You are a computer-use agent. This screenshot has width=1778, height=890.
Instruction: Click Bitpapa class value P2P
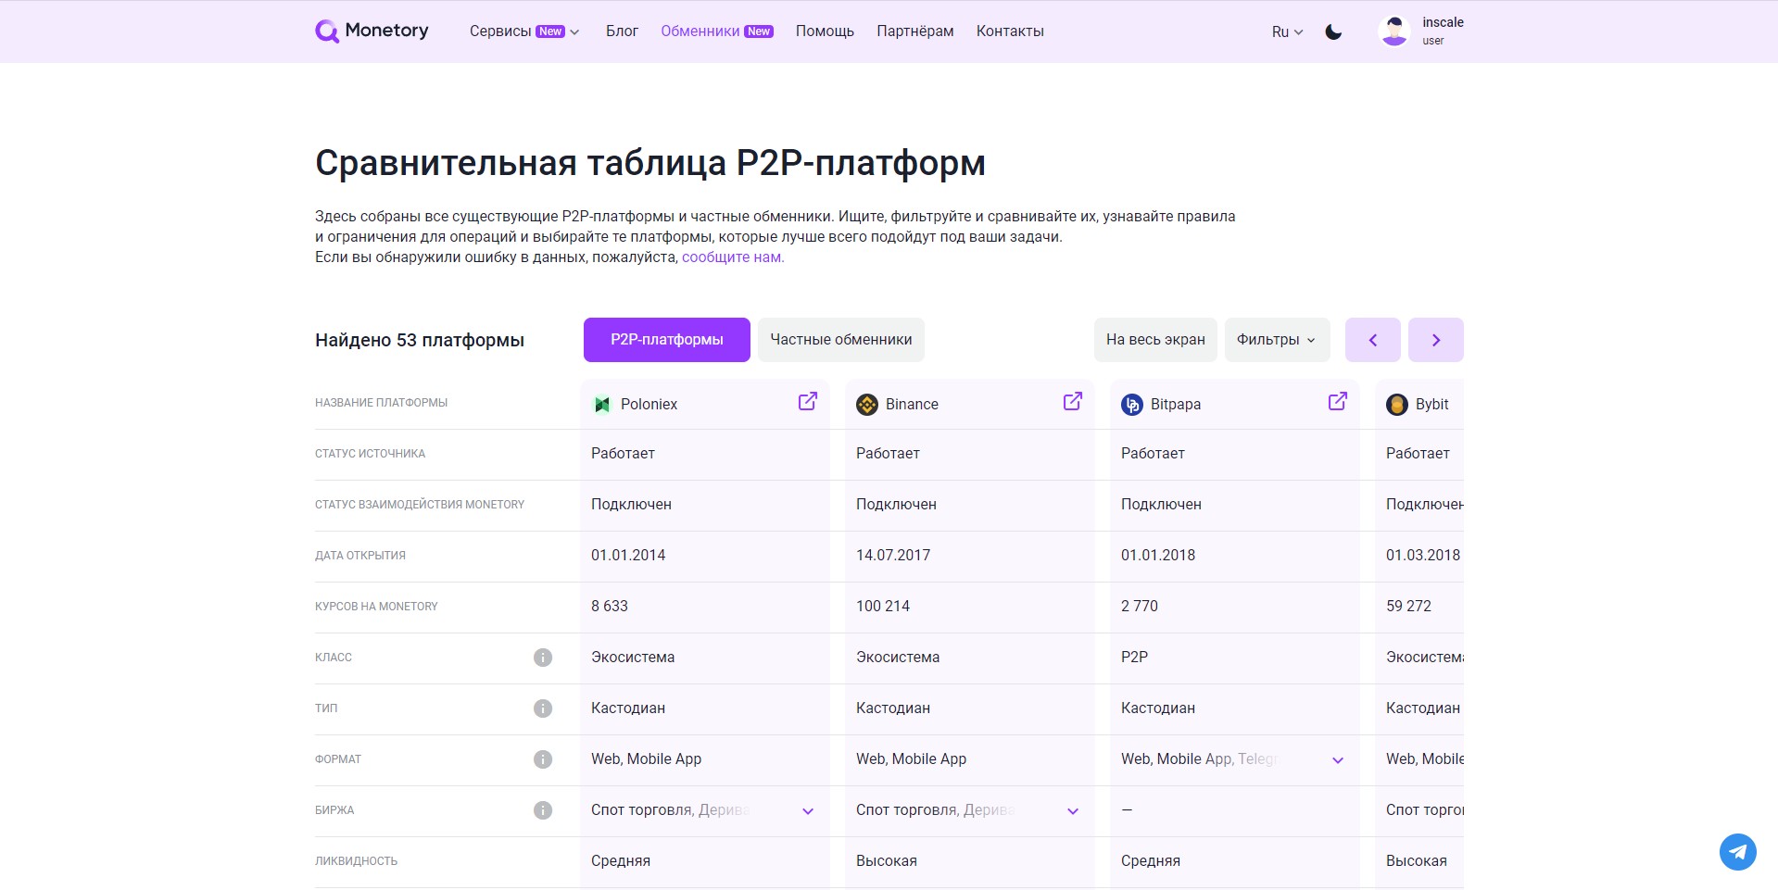(1134, 658)
